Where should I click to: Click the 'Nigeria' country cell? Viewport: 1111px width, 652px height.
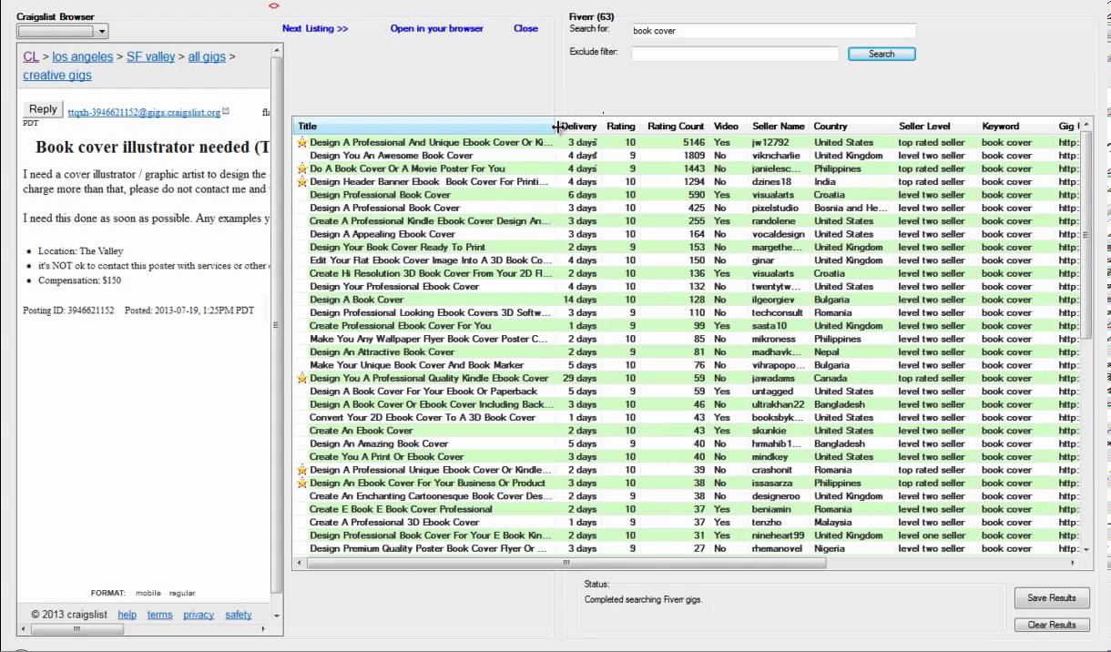(830, 549)
